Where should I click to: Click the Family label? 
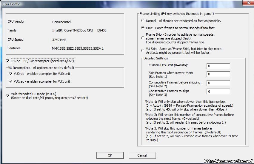[12, 30]
